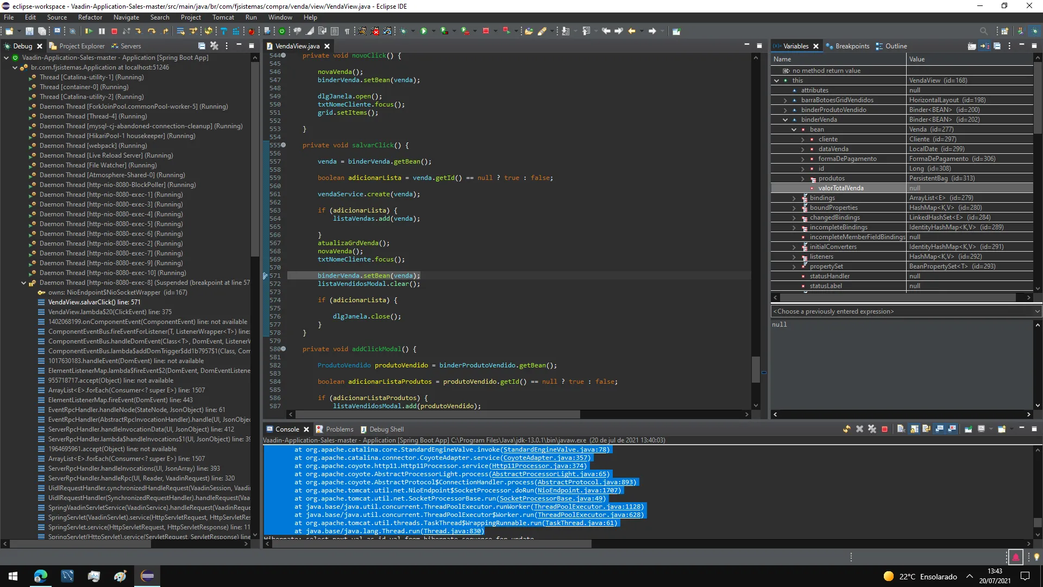Image resolution: width=1043 pixels, height=587 pixels.
Task: Toggle Show Type Names in Variables view
Action: tap(972, 46)
